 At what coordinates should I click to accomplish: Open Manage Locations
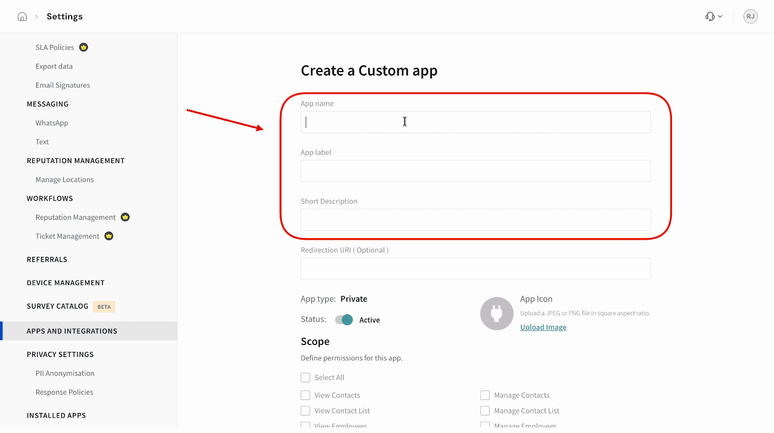[x=64, y=179]
